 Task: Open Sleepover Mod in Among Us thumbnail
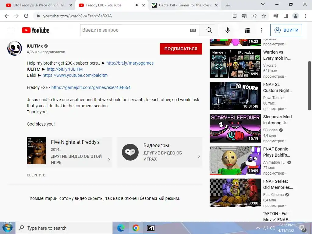click(x=235, y=128)
